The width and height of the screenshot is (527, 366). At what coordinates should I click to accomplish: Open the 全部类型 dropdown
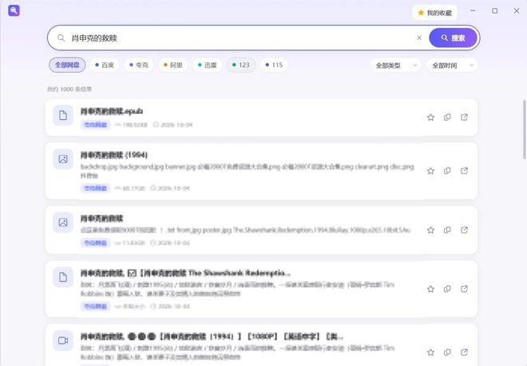(x=395, y=66)
